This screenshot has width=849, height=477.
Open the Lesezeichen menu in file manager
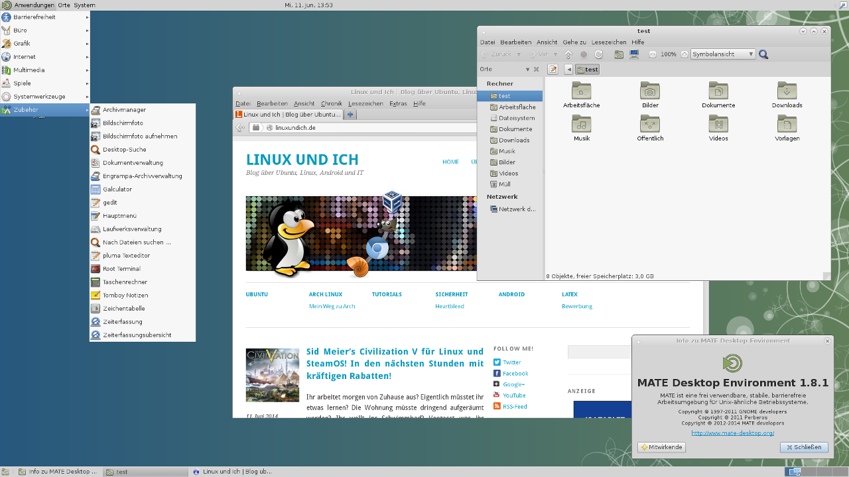tap(609, 42)
